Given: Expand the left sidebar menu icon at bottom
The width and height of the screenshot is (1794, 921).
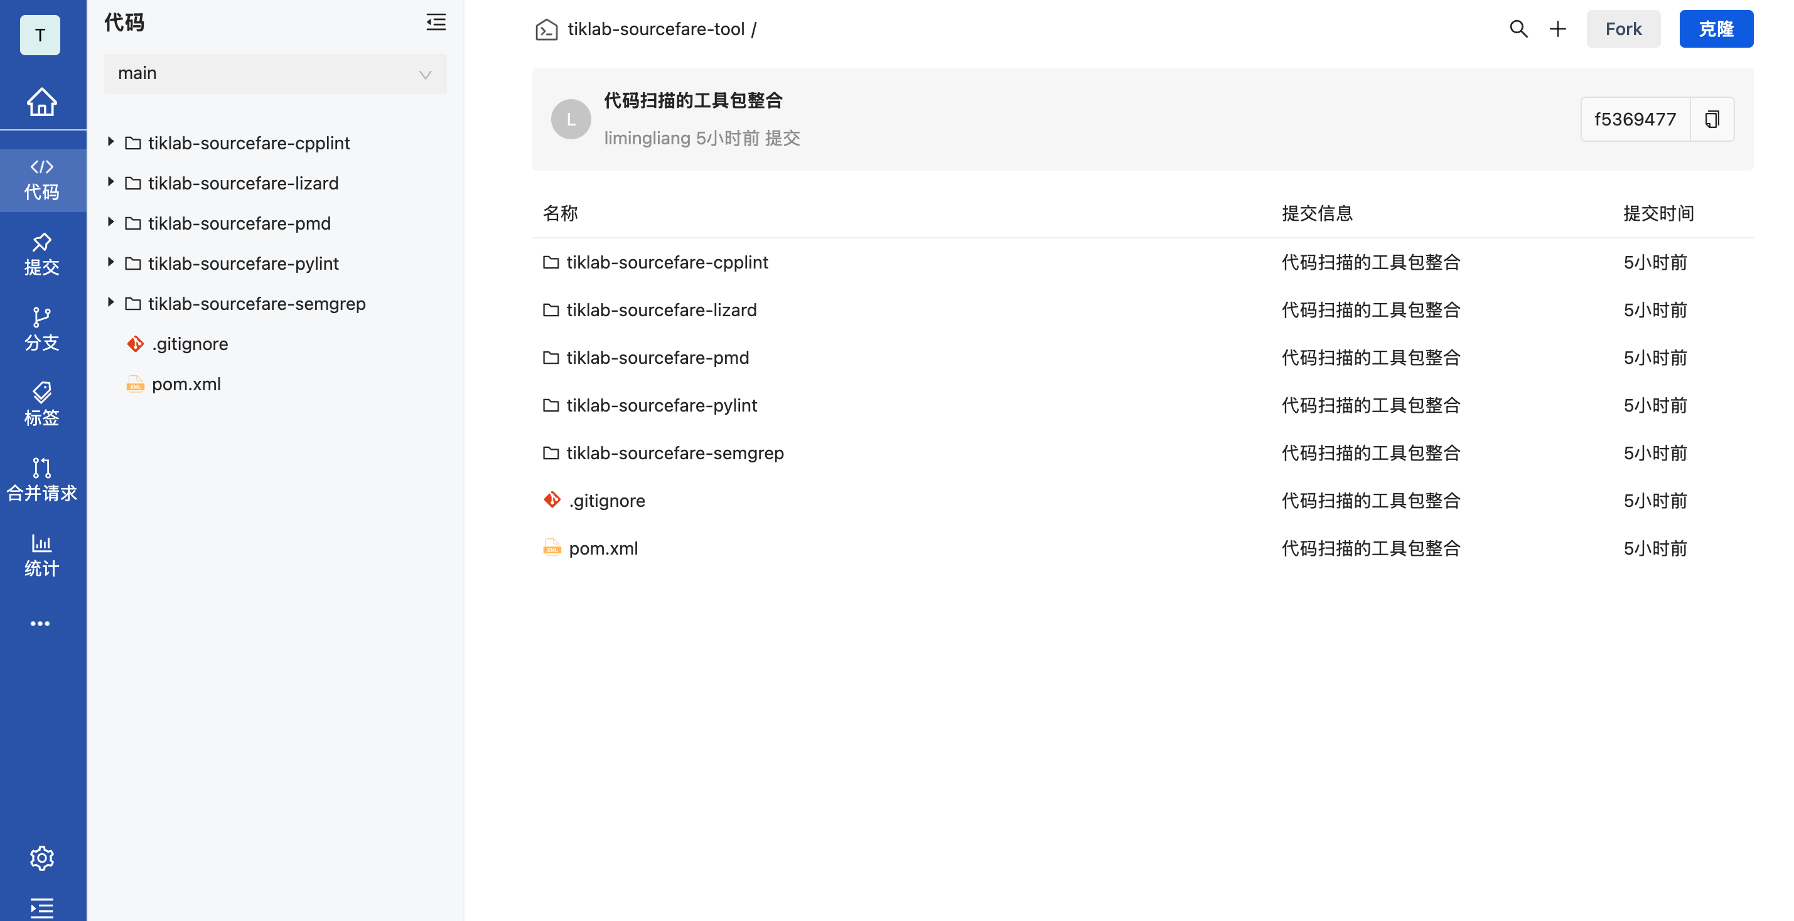Looking at the screenshot, I should pyautogui.click(x=42, y=908).
